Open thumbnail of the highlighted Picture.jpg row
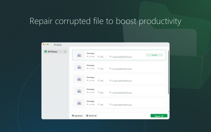Screen dimensions: 211x132 tap(79, 55)
